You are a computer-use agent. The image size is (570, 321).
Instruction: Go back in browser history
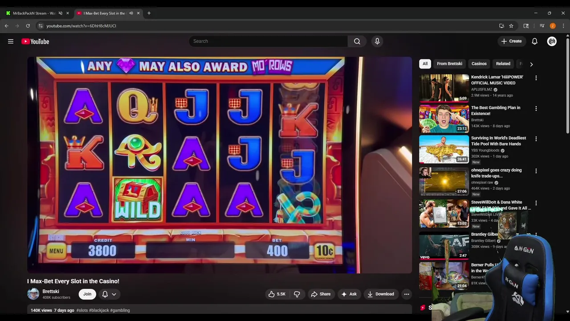[x=6, y=26]
